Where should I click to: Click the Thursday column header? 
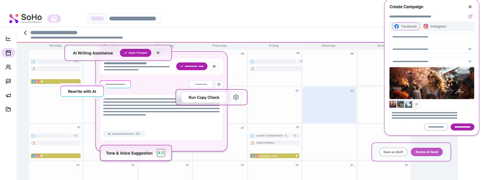point(219,46)
